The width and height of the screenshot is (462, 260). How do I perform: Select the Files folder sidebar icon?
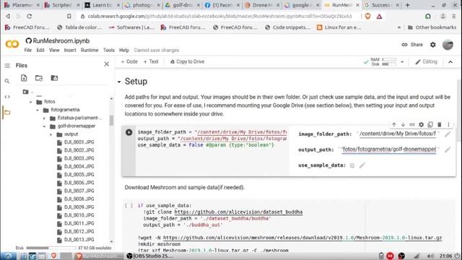click(x=7, y=113)
